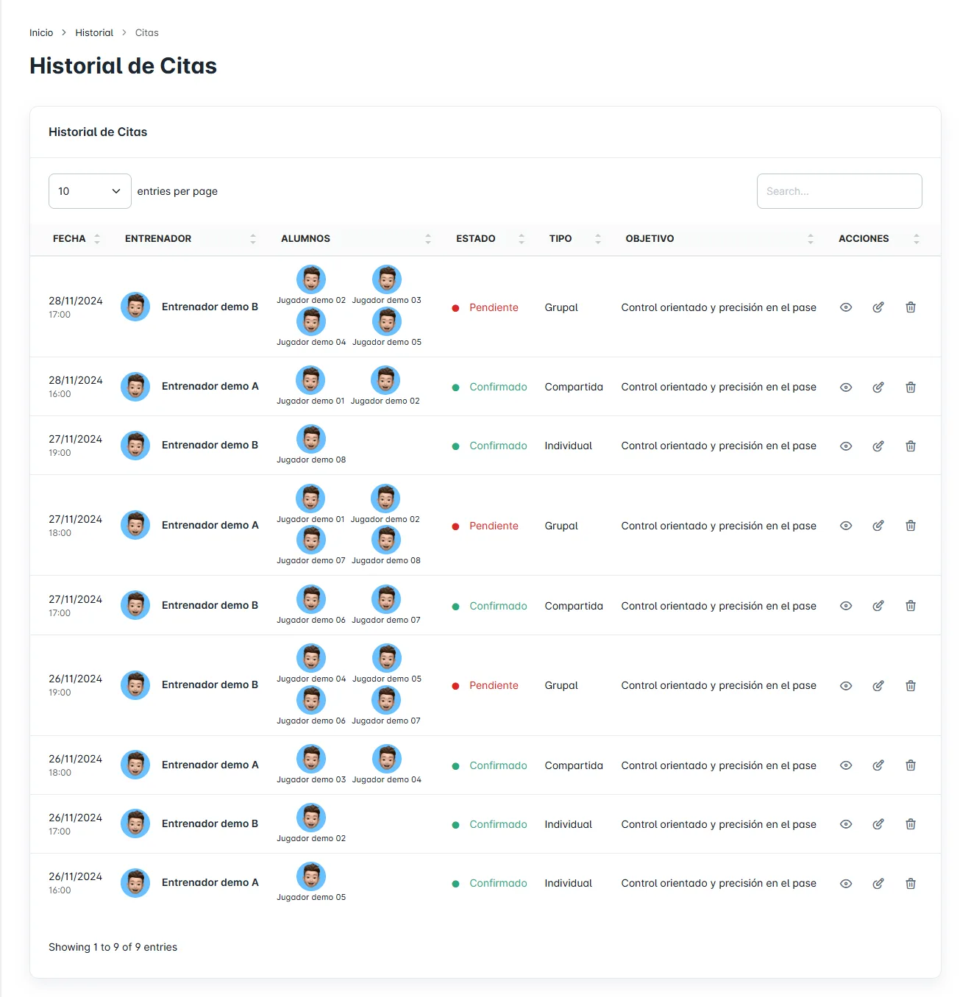Delete the 26/11/2024 18:00 appointment
This screenshot has height=997, width=971.
911,765
